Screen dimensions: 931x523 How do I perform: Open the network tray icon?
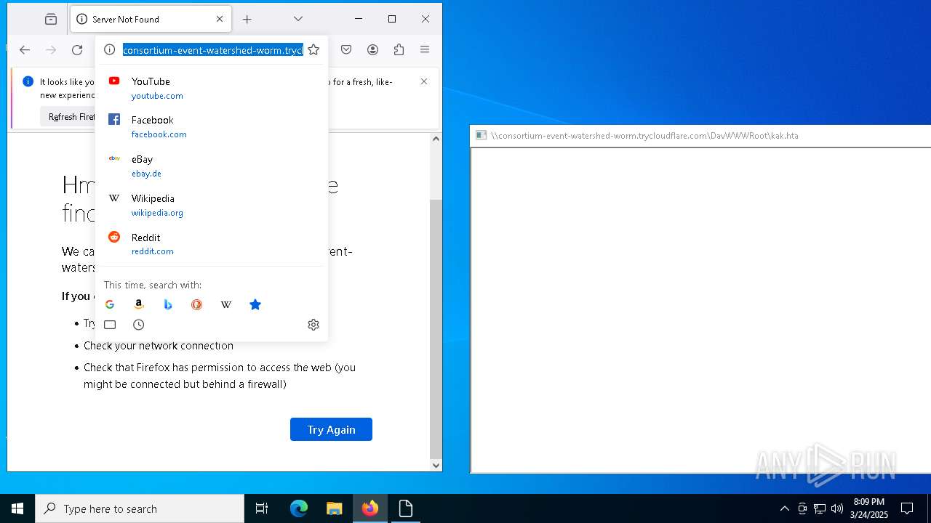coord(820,508)
